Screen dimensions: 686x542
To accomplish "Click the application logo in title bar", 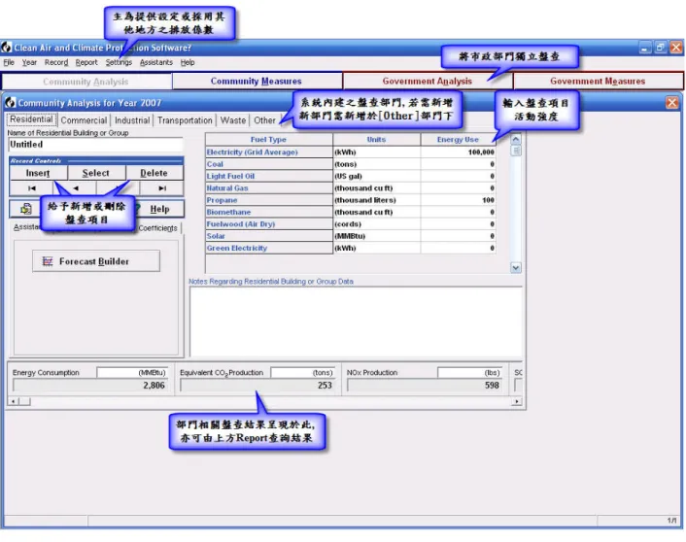I will coord(7,48).
